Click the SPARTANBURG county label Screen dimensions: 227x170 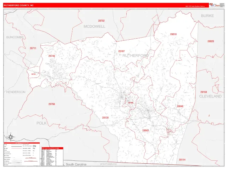coord(108,164)
